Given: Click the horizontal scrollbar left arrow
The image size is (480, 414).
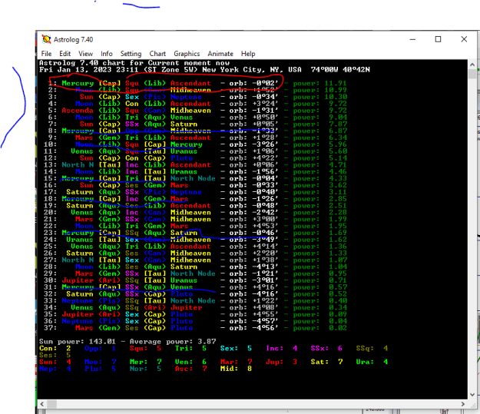Looking at the screenshot, I should click(42, 404).
